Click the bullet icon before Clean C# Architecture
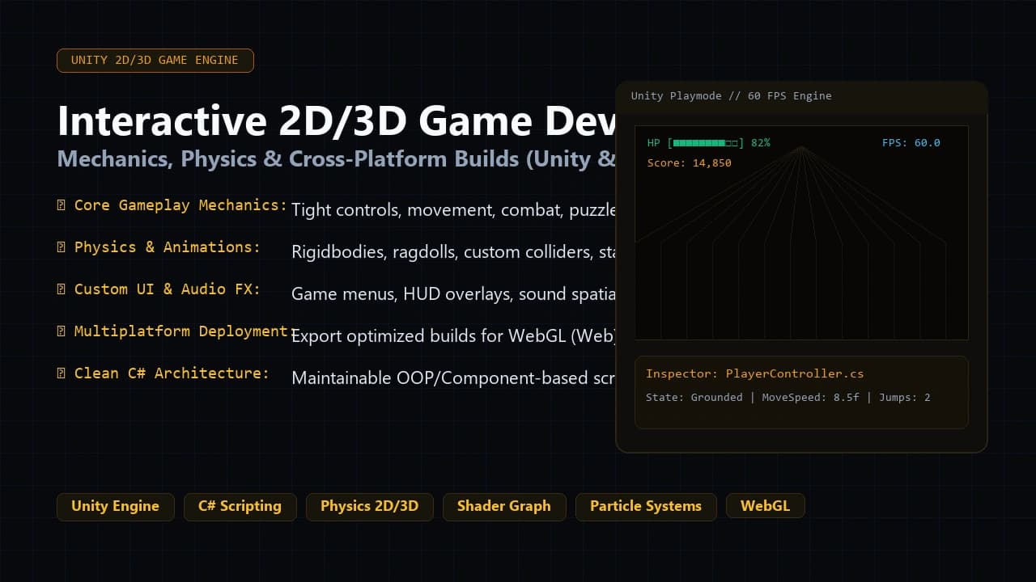Screen dimensions: 1036x582 click(x=62, y=373)
